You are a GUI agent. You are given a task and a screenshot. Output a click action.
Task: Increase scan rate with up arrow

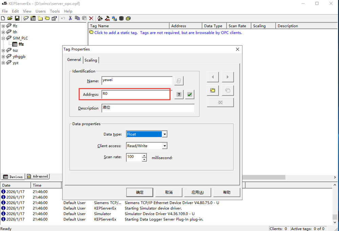[144, 155]
